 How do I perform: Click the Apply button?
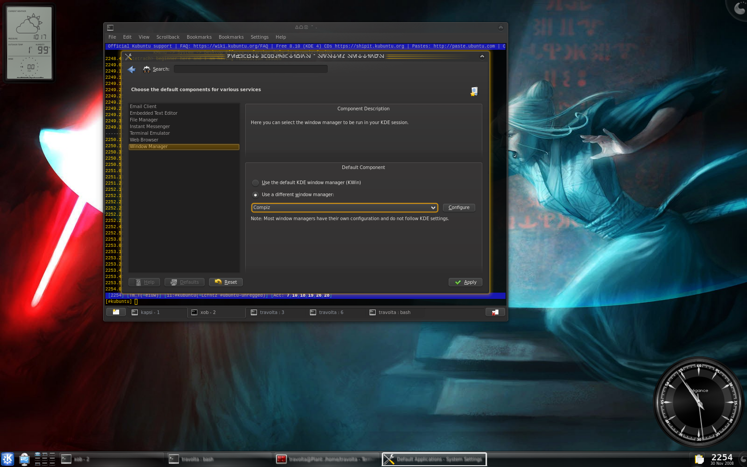click(x=466, y=282)
